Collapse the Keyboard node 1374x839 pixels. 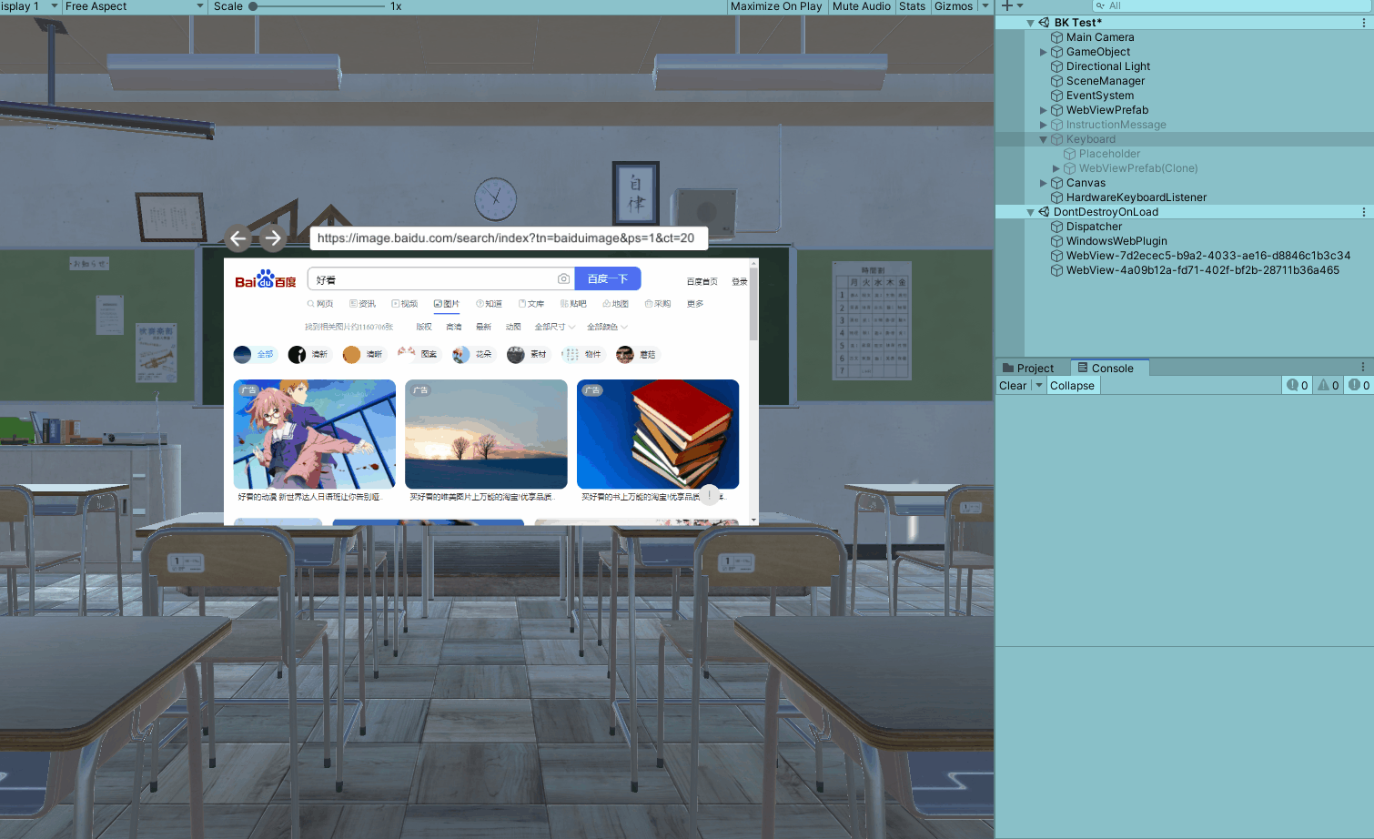click(1044, 139)
